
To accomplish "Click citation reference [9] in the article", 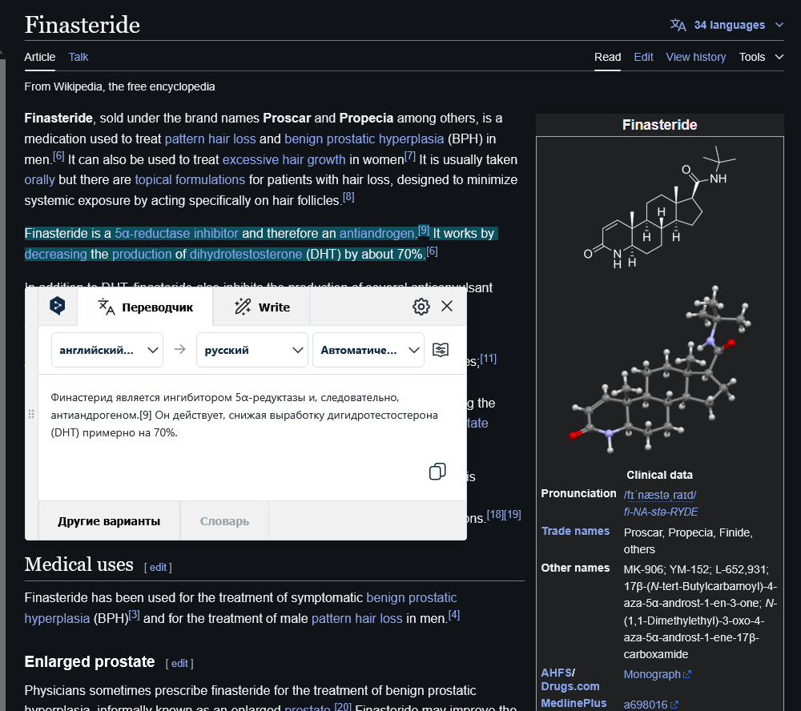I will click(424, 231).
